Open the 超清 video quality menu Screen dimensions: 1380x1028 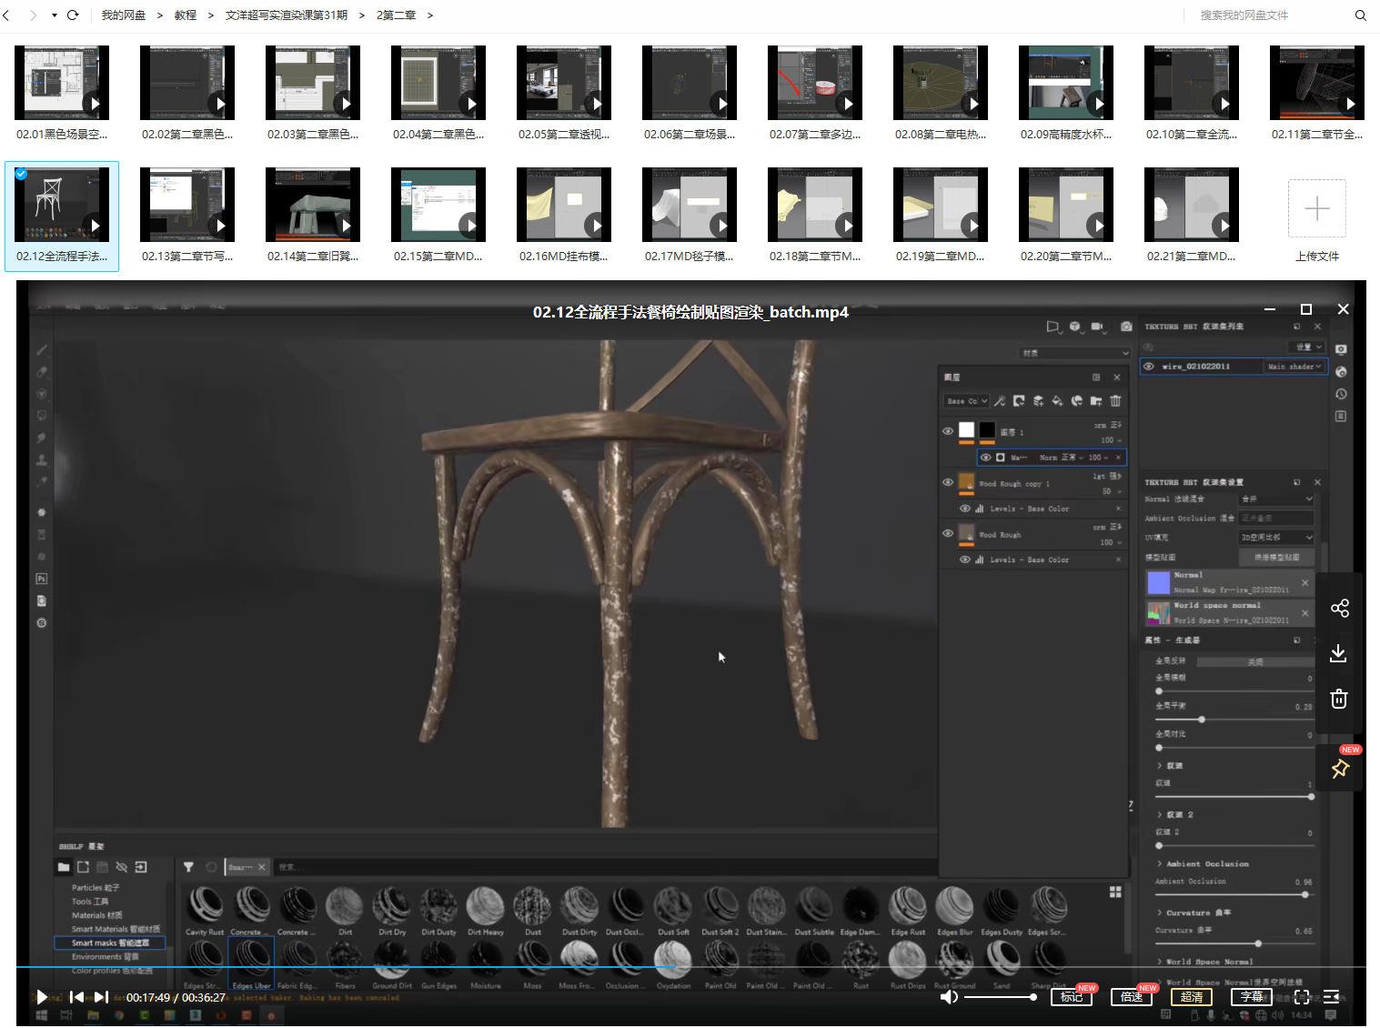click(x=1192, y=997)
